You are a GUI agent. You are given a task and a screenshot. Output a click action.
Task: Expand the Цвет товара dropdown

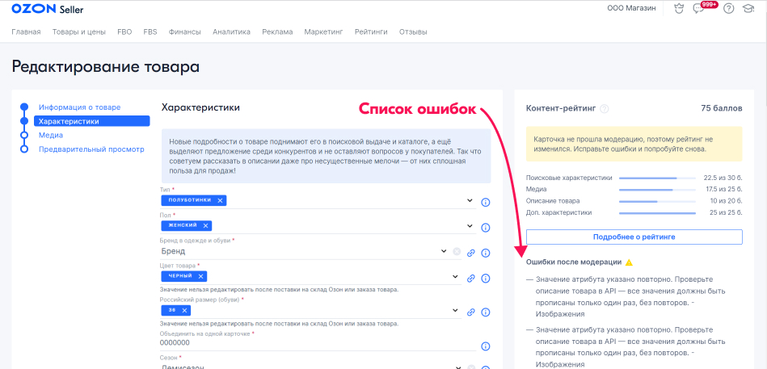455,277
